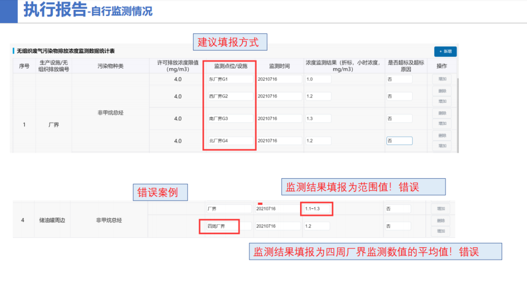Click the focused 否 field in 北厂界G4 row
The height and width of the screenshot is (286, 527).
click(399, 141)
